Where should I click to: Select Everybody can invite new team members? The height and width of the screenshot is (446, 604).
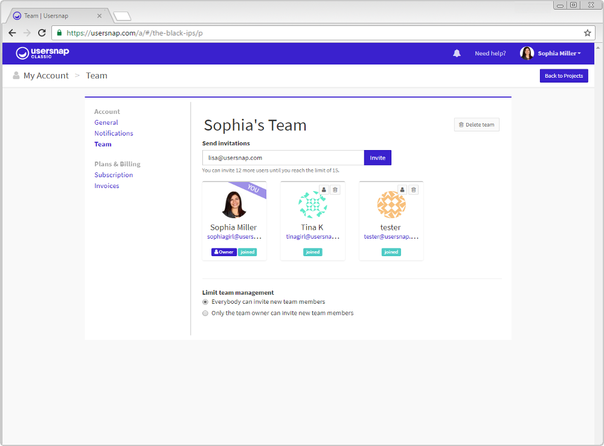coord(205,302)
